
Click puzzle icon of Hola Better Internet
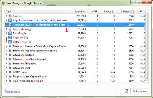click(x=10, y=59)
